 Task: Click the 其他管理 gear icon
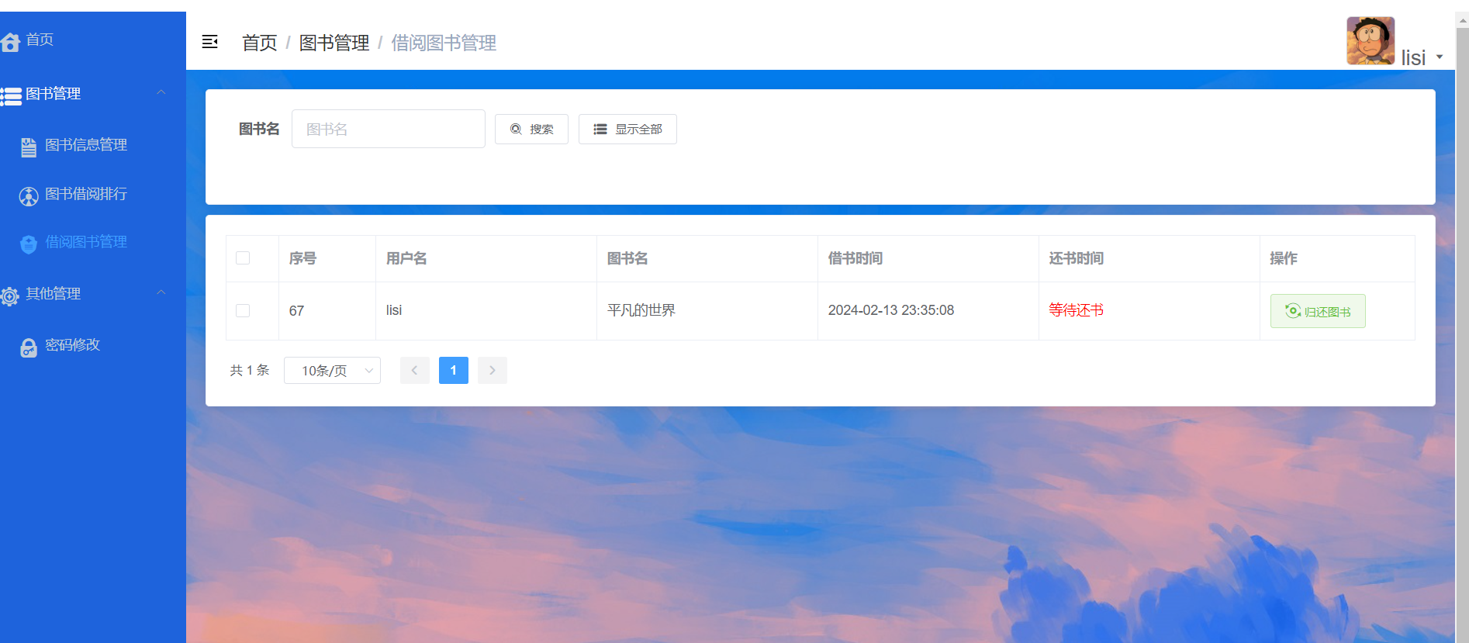point(10,296)
